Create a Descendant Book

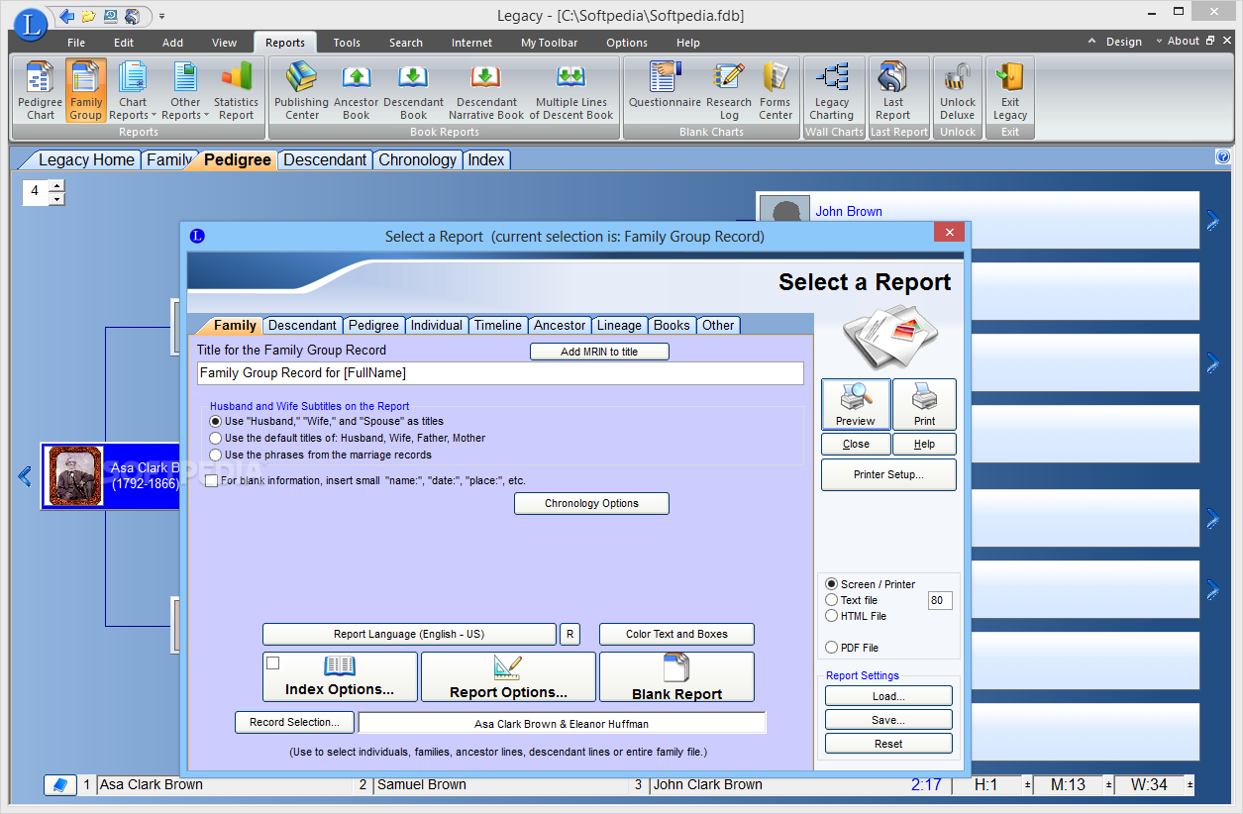coord(413,90)
